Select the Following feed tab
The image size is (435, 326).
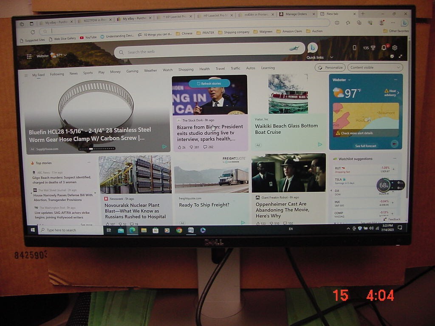[x=57, y=74]
